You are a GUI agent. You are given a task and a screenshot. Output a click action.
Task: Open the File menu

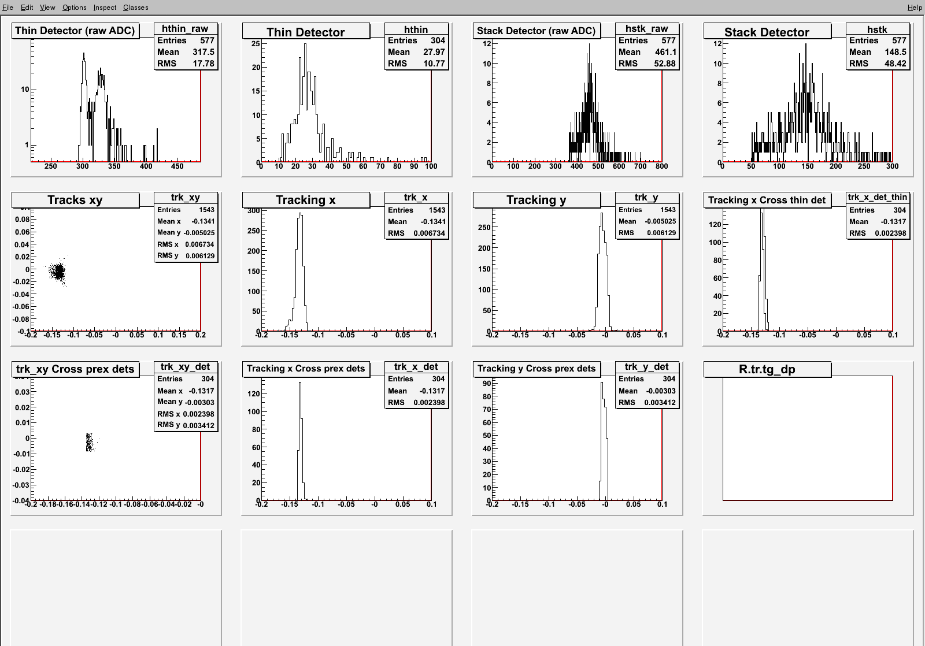pos(8,8)
